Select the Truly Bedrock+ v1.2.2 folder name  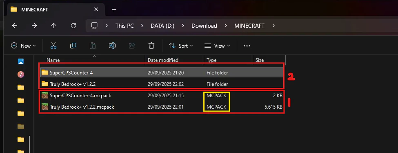pyautogui.click(x=73, y=84)
